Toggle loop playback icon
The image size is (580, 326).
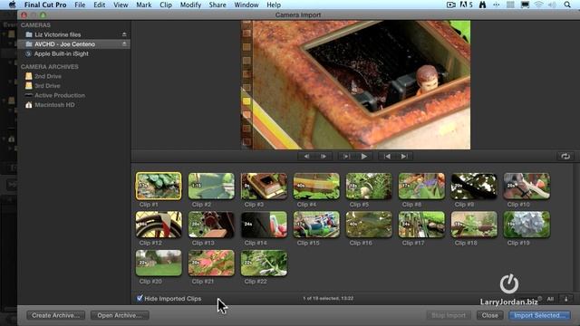(x=565, y=157)
